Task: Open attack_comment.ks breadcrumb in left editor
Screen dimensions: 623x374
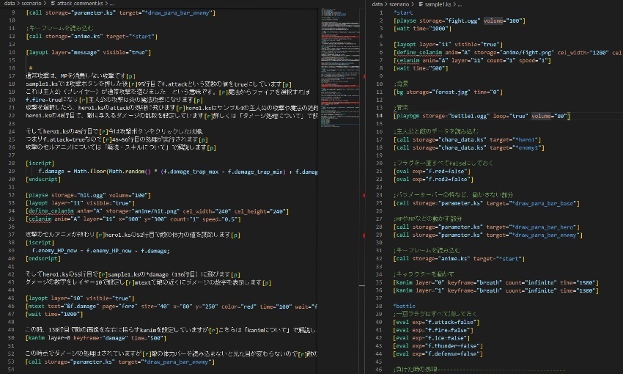Action: click(80, 3)
